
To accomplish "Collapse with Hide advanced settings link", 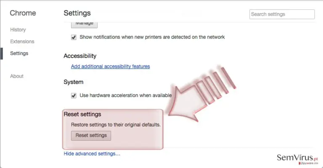I will pos(92,154).
